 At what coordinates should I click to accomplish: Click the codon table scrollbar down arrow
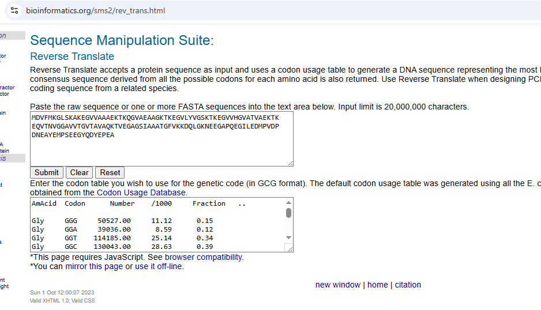(288, 237)
